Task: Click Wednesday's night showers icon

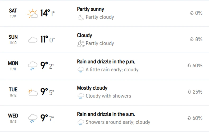Action: pyautogui.click(x=80, y=122)
